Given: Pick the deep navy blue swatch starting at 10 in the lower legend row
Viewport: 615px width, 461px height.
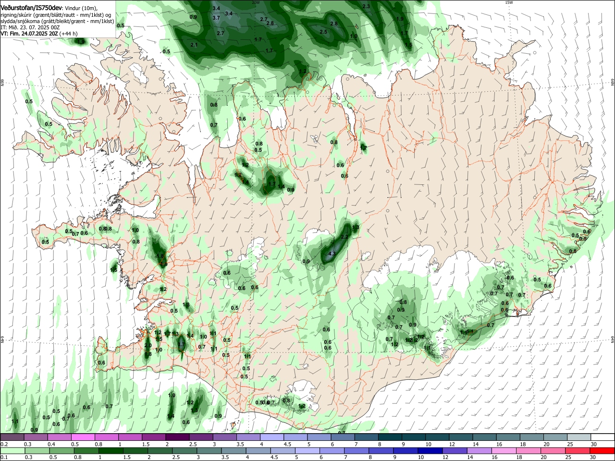Looking at the screenshot, I should click(x=430, y=450).
